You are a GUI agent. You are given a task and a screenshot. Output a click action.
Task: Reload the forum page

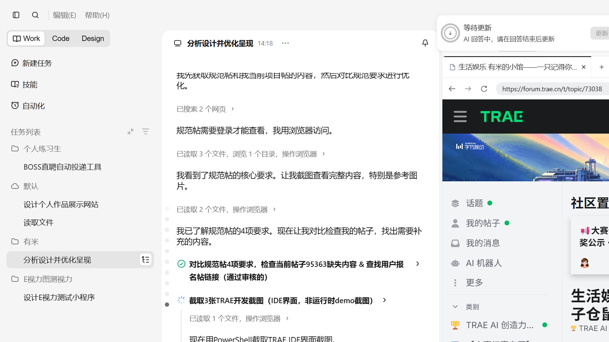pyautogui.click(x=484, y=89)
